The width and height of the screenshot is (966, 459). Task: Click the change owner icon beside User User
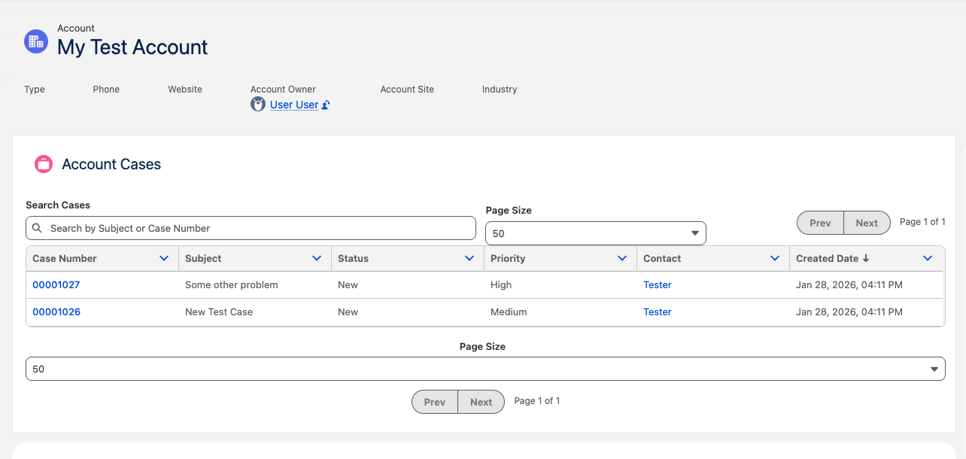tap(324, 105)
